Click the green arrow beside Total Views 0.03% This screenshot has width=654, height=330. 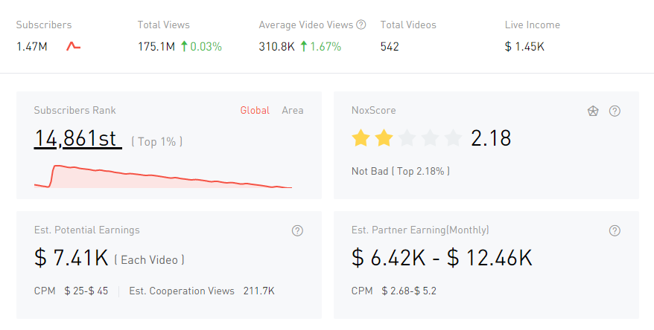click(x=183, y=46)
